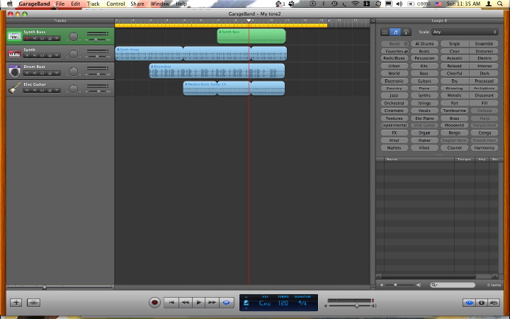Open the Apple menu

pyautogui.click(x=10, y=4)
